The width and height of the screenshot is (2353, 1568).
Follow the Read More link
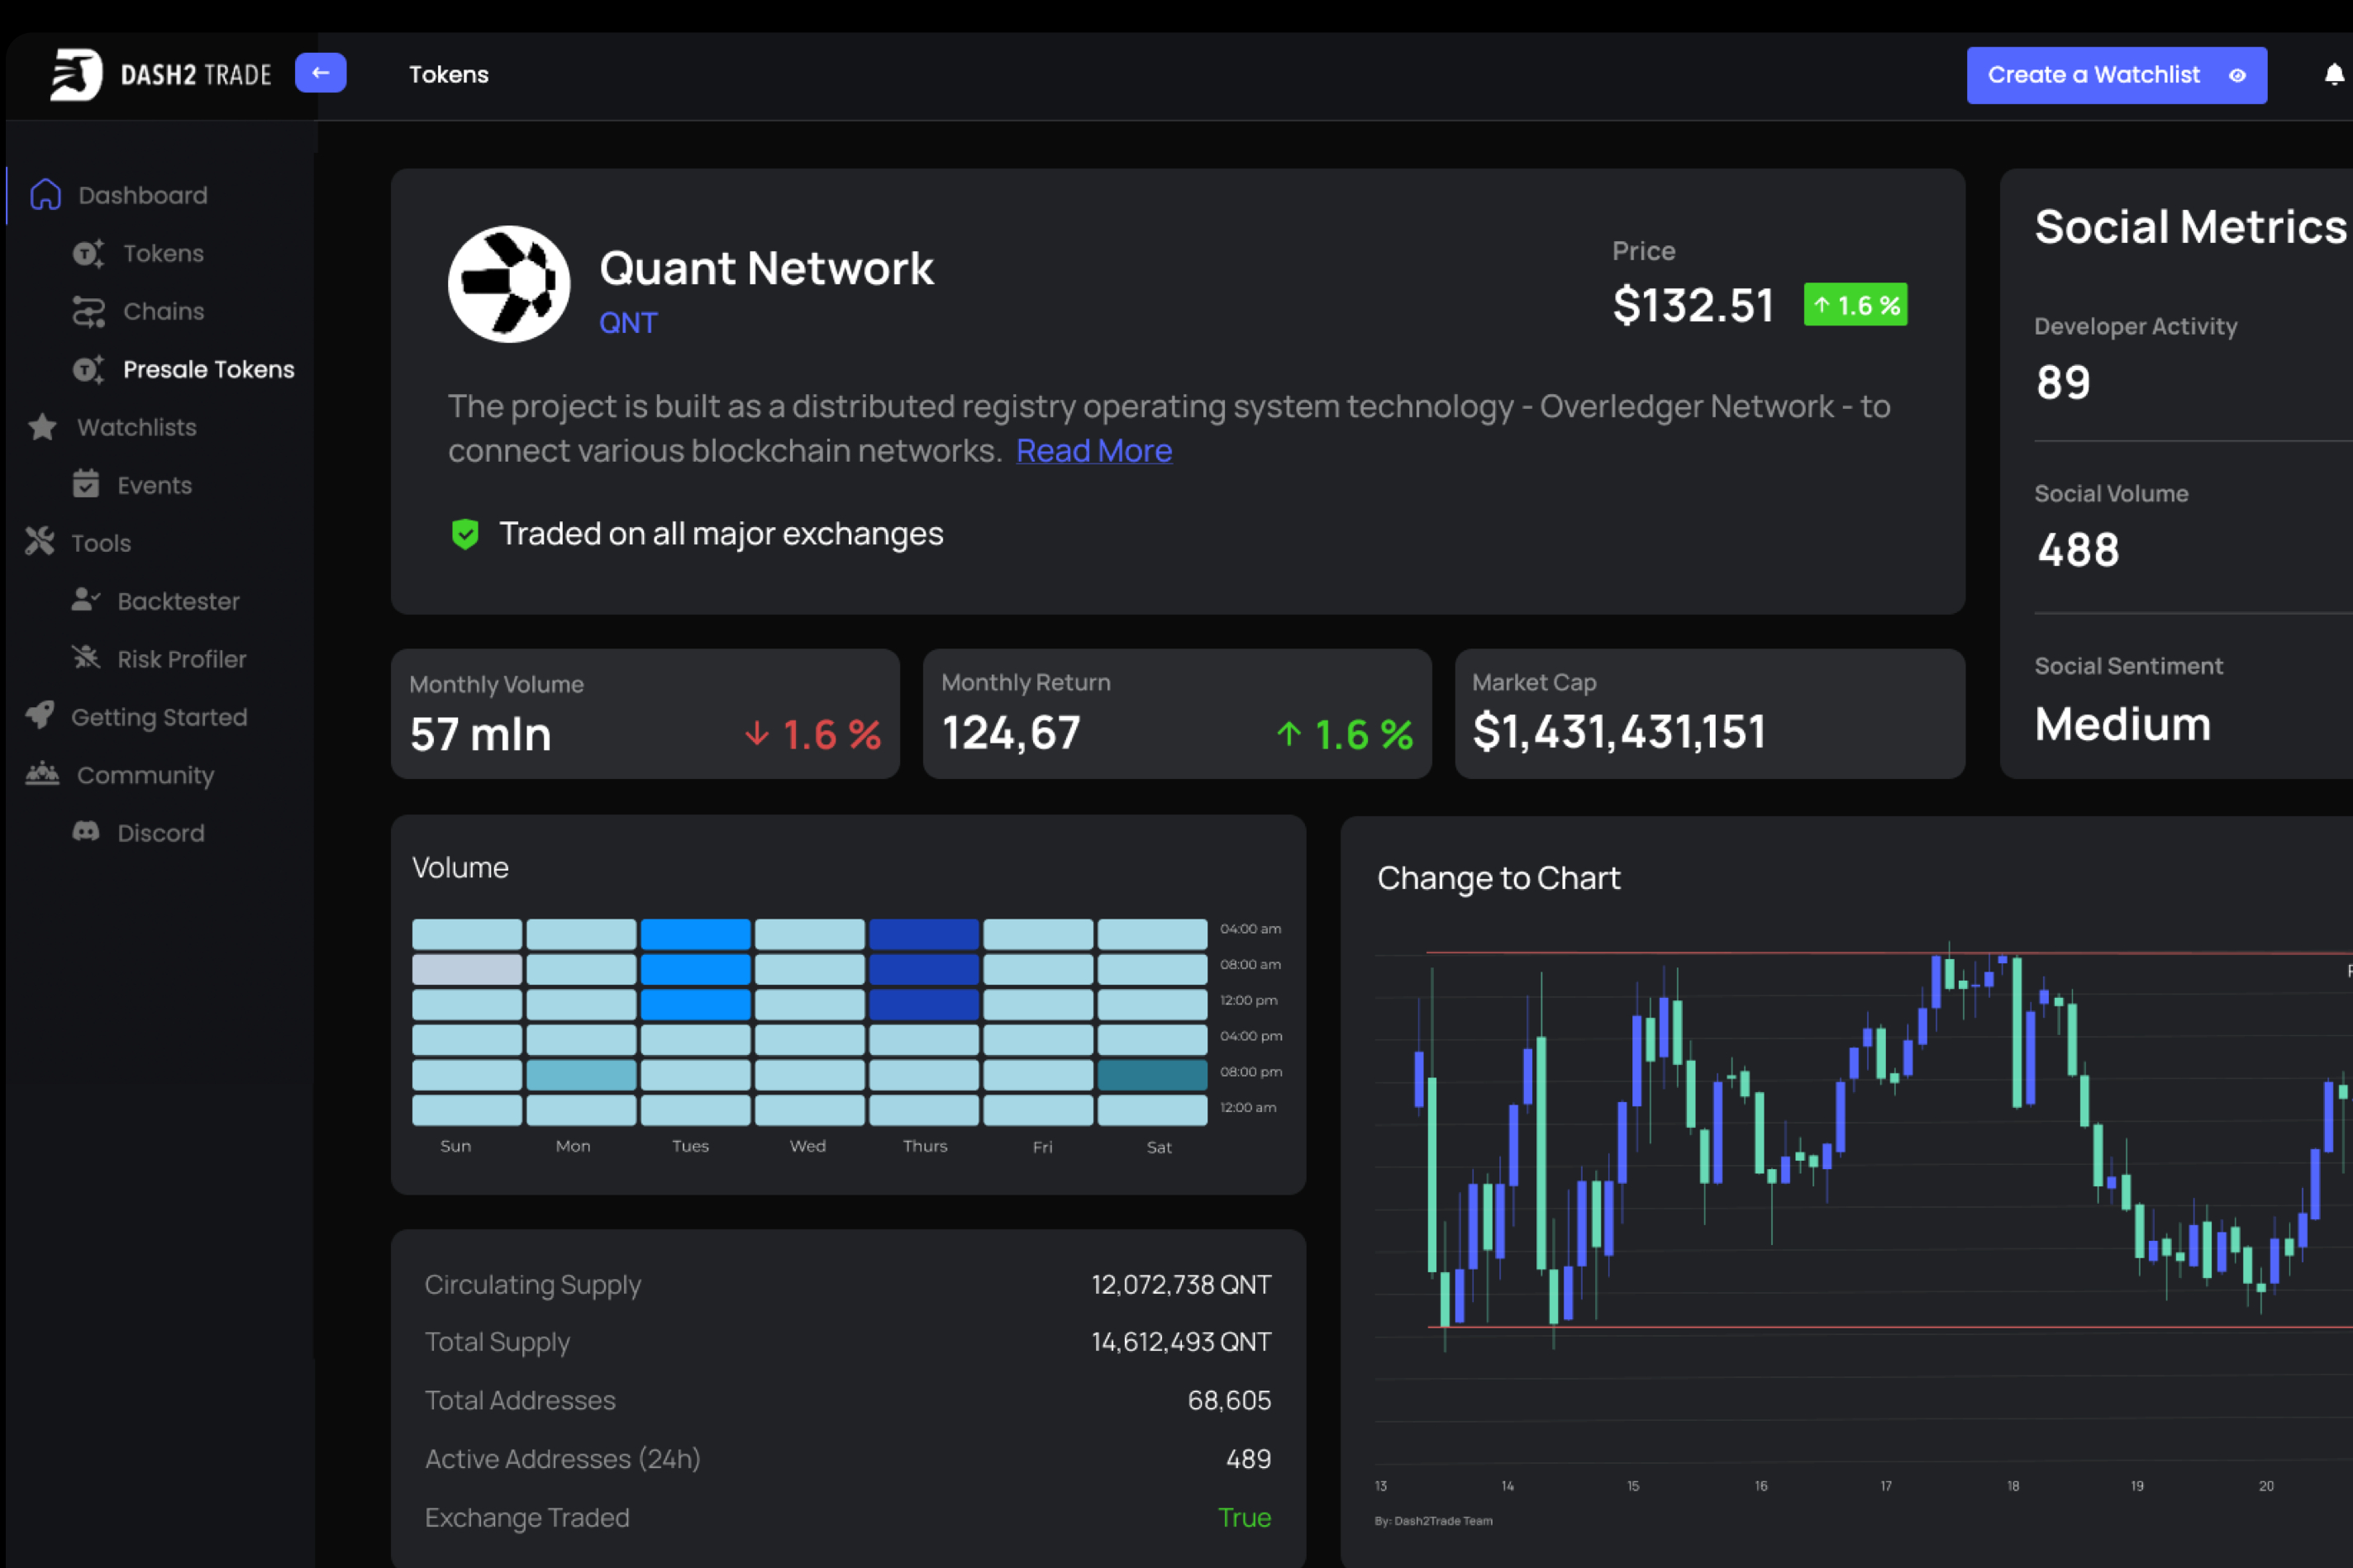[x=1093, y=451]
